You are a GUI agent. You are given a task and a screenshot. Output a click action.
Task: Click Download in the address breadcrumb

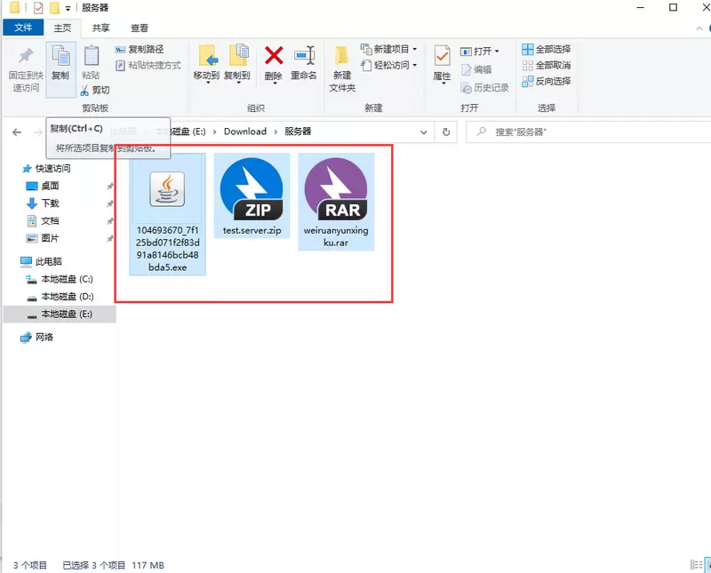(x=245, y=131)
